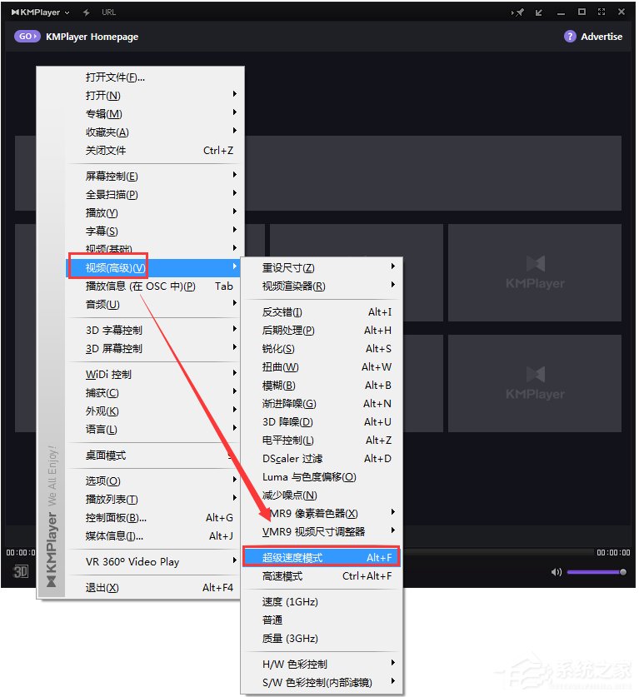
Task: Open the KMPlayer Homepage link
Action: tap(92, 37)
